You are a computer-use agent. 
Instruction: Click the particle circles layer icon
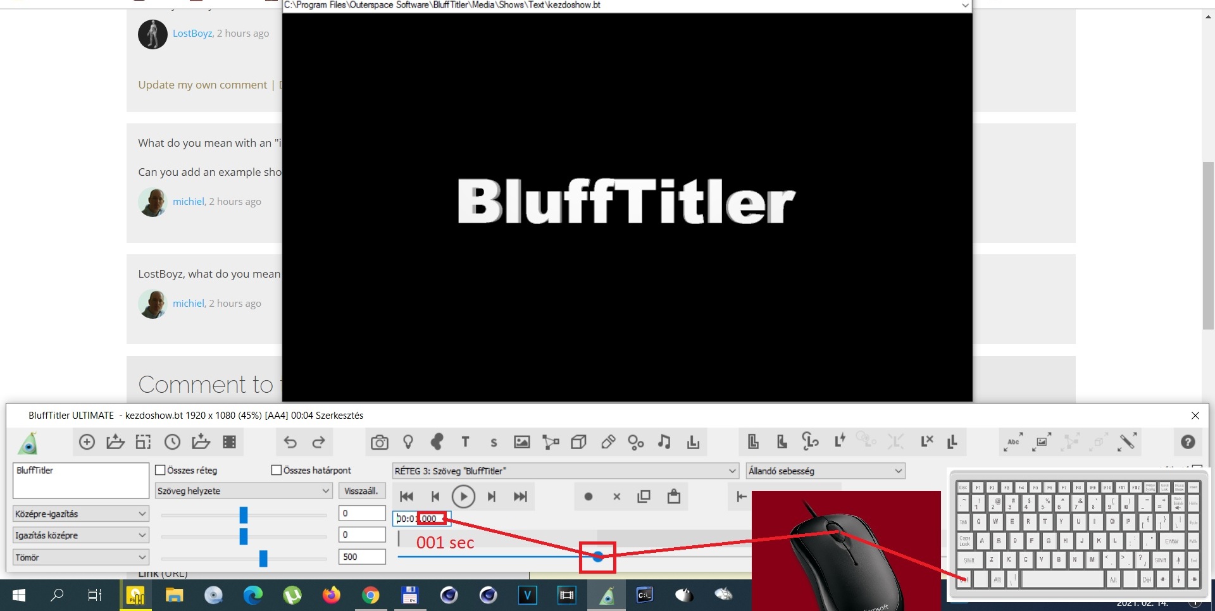click(x=636, y=442)
